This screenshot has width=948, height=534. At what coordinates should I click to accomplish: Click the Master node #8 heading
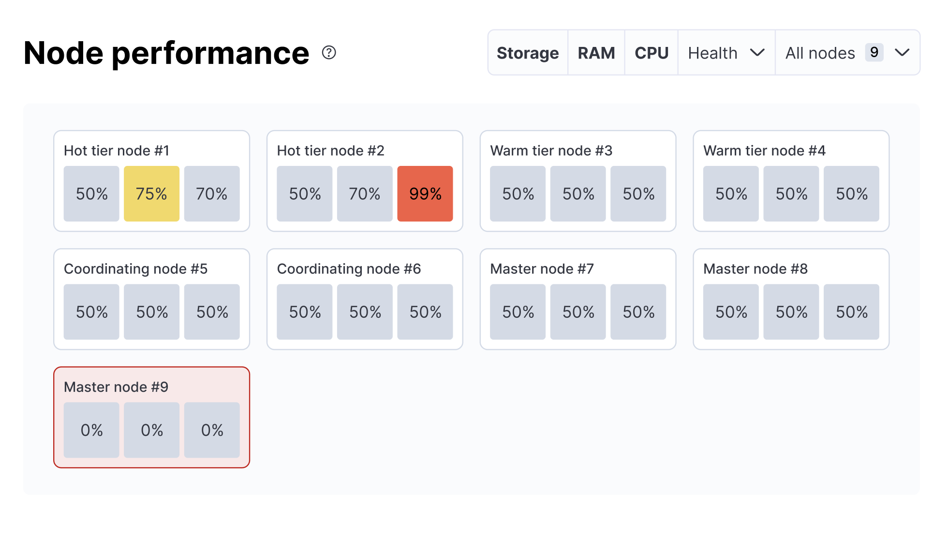[x=755, y=269]
